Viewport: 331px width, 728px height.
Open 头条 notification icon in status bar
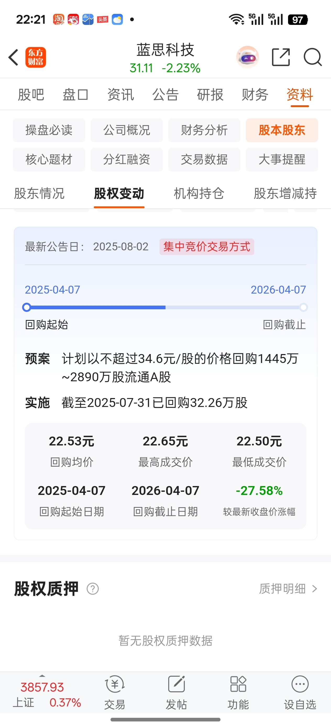point(103,19)
